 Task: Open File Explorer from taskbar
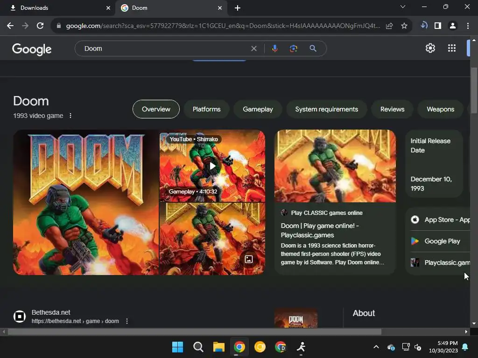(218, 347)
